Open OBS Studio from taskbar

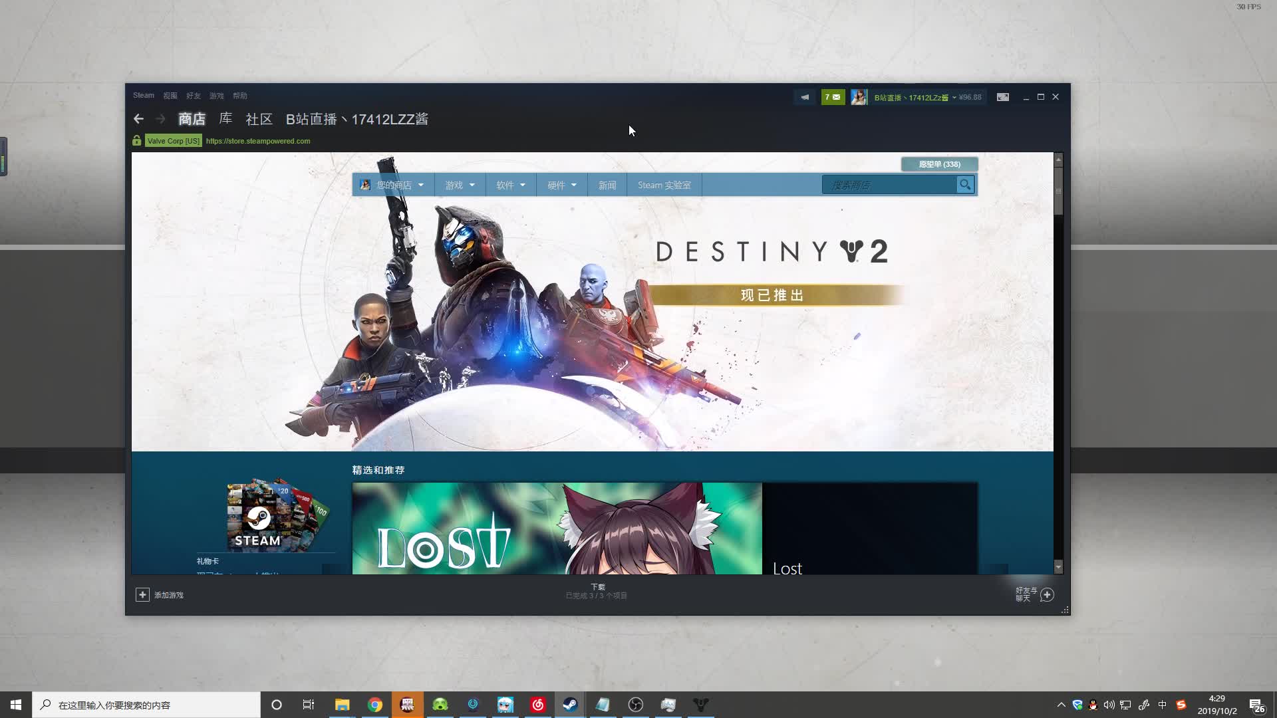click(636, 705)
